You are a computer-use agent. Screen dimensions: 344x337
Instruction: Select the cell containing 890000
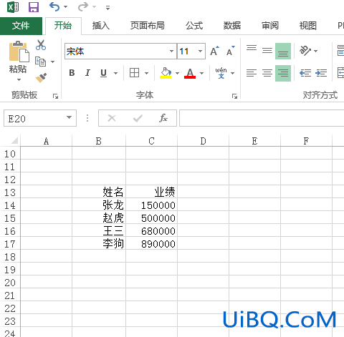pyautogui.click(x=151, y=243)
